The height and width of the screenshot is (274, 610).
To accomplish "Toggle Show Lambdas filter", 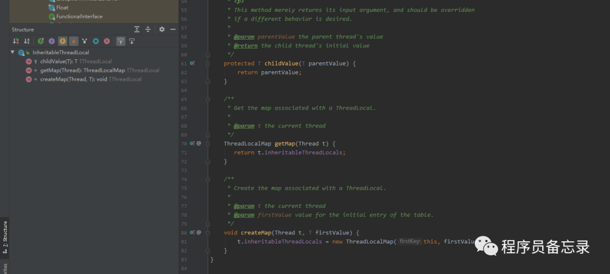I will [x=107, y=41].
